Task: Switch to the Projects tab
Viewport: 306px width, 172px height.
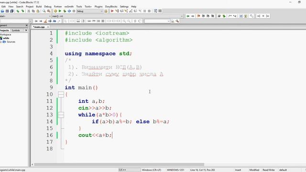Action: (x=4, y=31)
